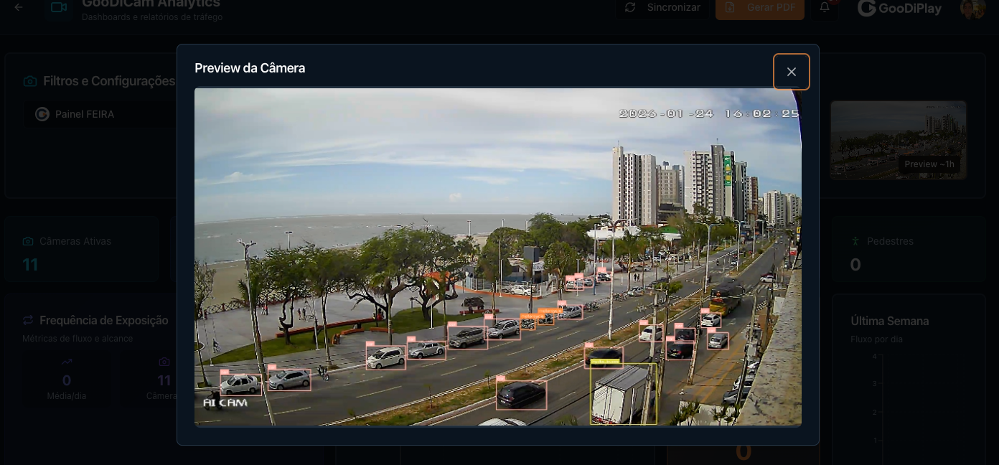The width and height of the screenshot is (999, 465).
Task: Open the Preview ~1h thumbnail
Action: point(899,140)
